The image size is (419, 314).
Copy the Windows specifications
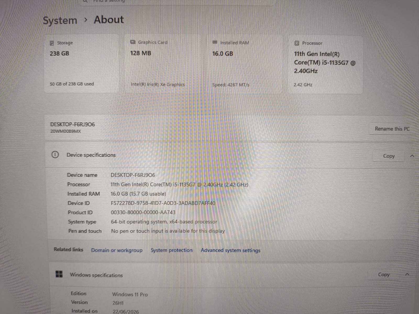click(384, 275)
